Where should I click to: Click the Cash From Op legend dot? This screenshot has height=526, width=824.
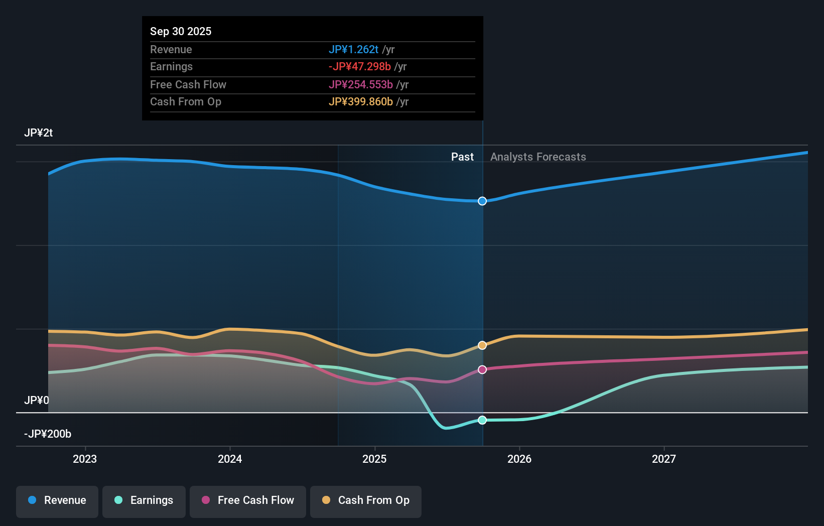tap(326, 500)
